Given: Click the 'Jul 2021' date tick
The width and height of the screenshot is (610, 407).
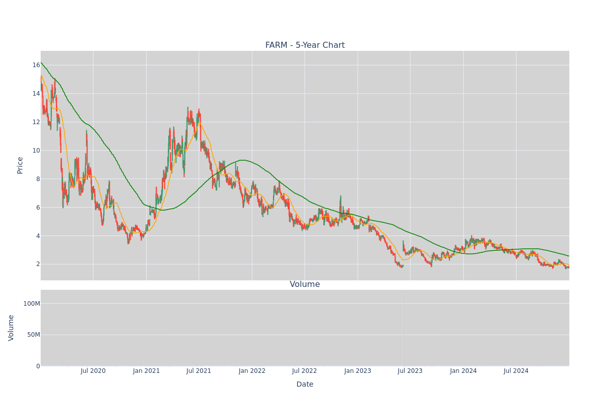Looking at the screenshot, I should pyautogui.click(x=199, y=371).
